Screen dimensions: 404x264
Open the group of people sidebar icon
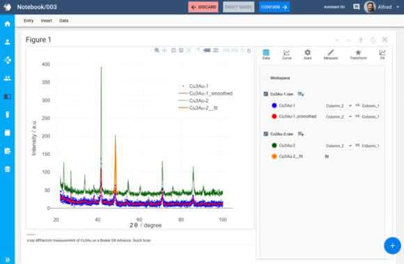click(x=8, y=78)
